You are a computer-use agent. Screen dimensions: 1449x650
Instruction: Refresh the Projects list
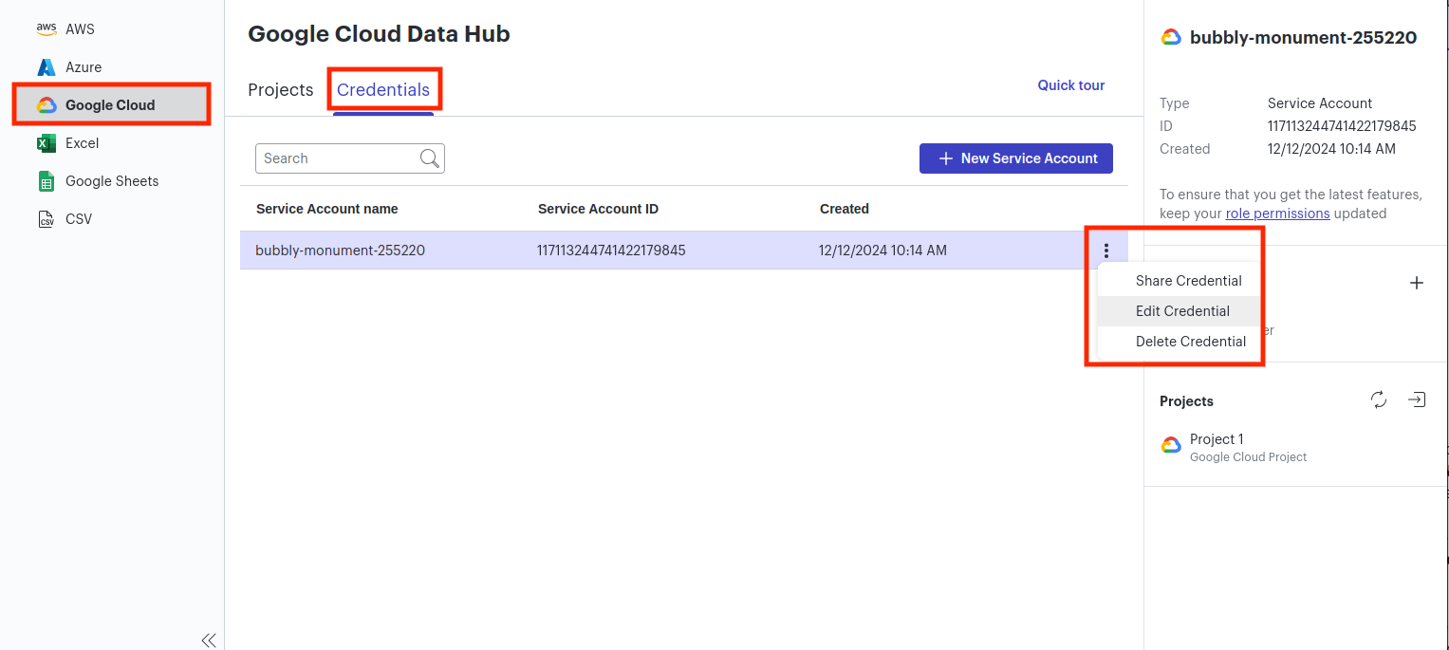(1379, 400)
